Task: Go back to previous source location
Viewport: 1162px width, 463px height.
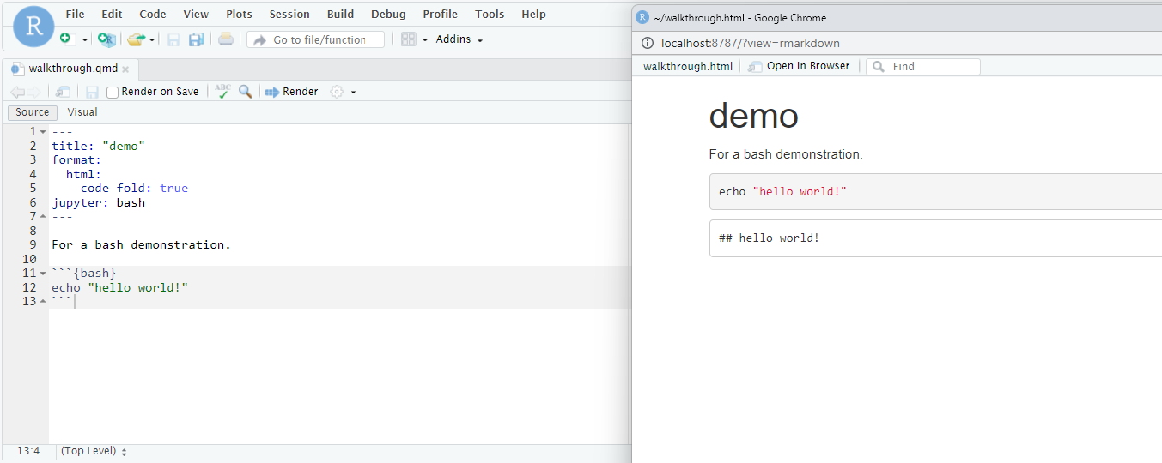Action: click(x=17, y=92)
